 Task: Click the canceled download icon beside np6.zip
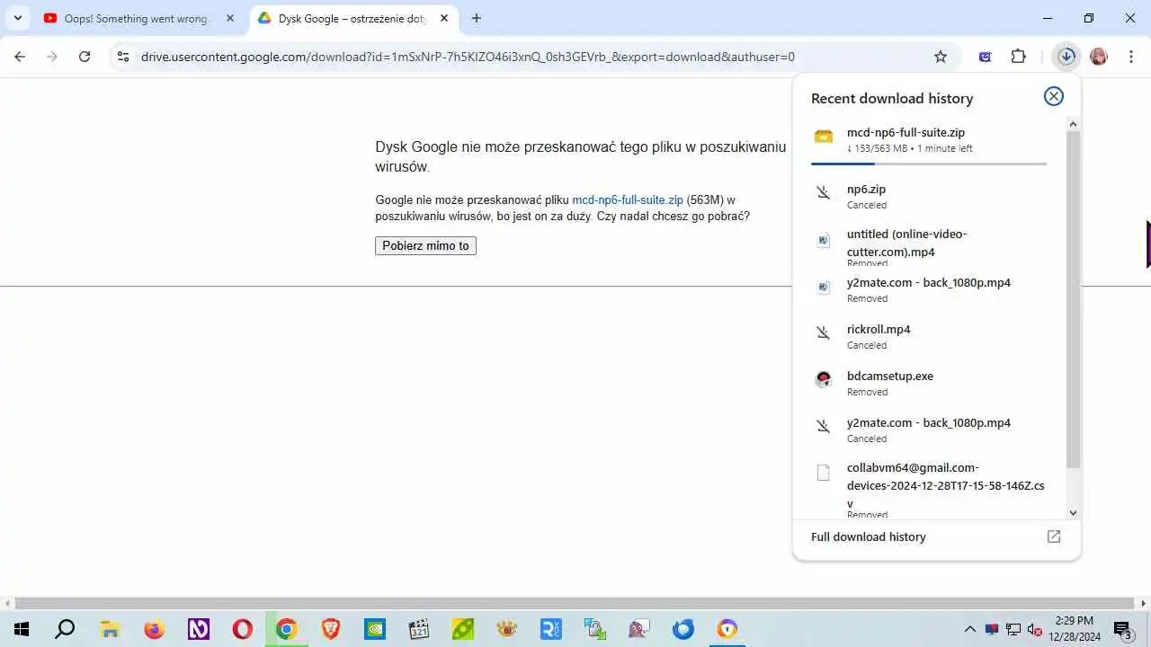(x=823, y=192)
